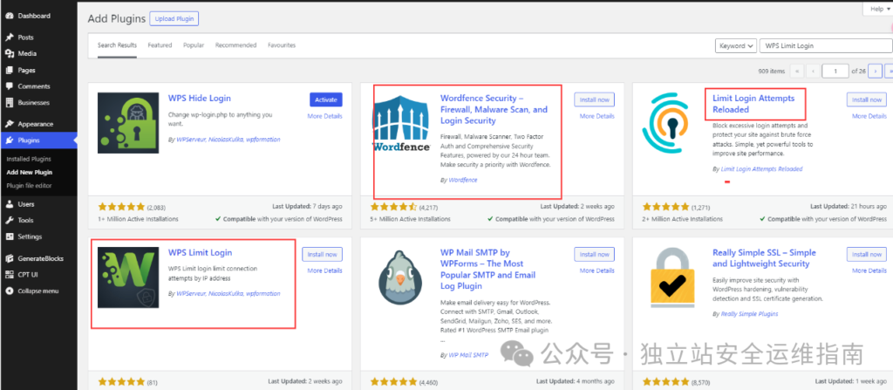Switch to the Recommended tab

click(x=235, y=45)
